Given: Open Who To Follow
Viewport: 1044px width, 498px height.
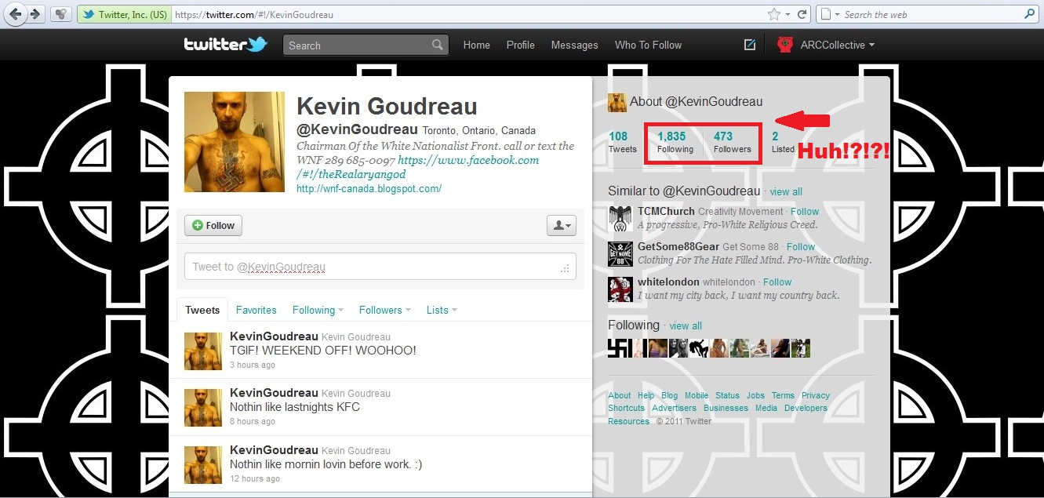Looking at the screenshot, I should (648, 45).
